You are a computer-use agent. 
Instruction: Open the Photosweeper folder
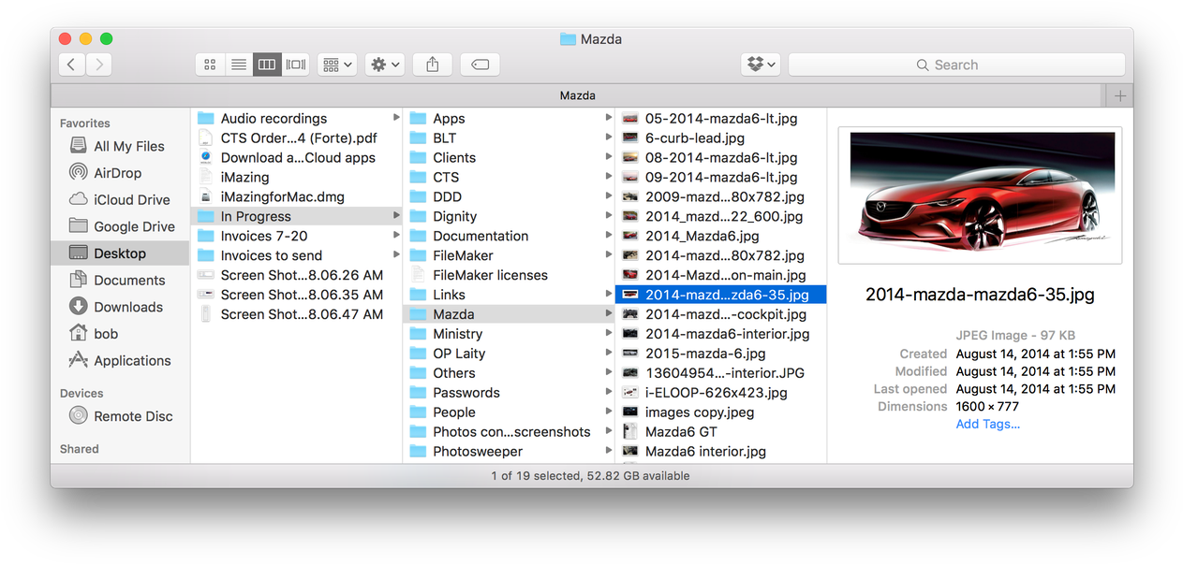click(x=509, y=452)
